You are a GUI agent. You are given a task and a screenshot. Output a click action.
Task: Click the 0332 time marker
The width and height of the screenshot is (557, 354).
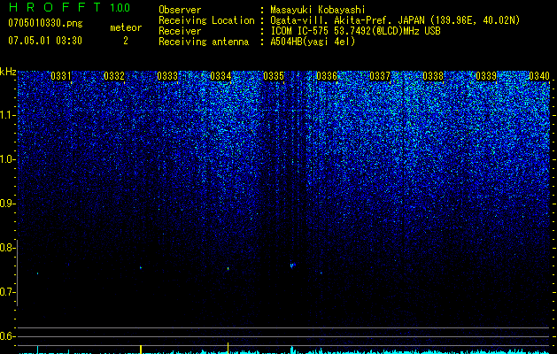pos(114,76)
